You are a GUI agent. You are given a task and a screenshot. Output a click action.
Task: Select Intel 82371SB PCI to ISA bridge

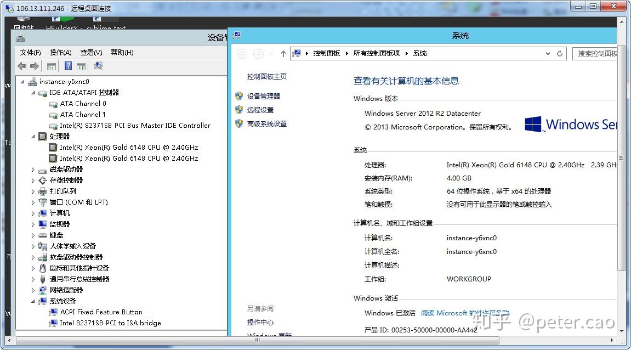pos(110,323)
